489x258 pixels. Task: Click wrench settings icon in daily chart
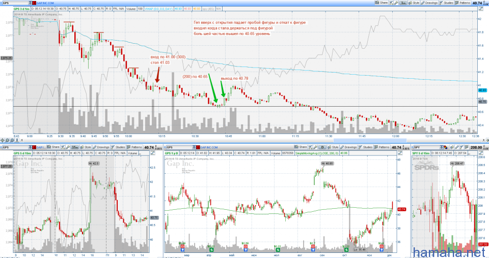click(316, 147)
